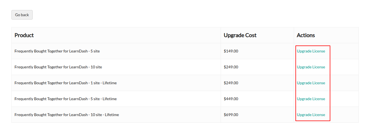373x125 pixels.
Task: Click the $149.00 upgrade cost
Action: 231,51
